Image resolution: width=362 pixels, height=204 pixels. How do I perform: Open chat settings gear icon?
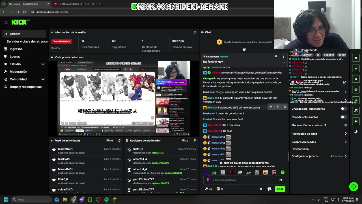coord(261,189)
